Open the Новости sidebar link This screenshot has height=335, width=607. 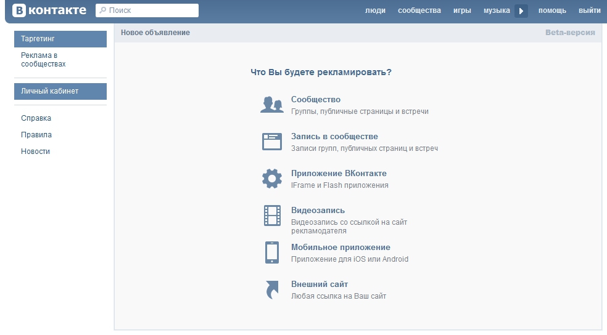[35, 151]
